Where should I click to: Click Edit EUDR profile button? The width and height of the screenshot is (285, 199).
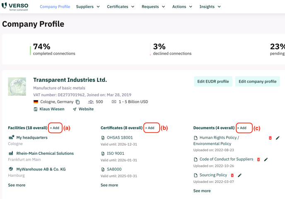click(213, 81)
